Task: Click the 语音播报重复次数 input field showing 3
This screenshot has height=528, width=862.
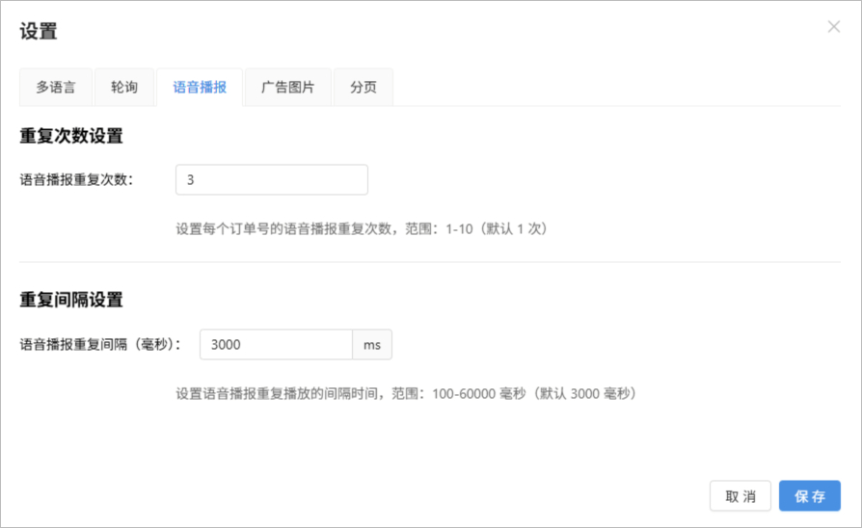Action: (271, 179)
